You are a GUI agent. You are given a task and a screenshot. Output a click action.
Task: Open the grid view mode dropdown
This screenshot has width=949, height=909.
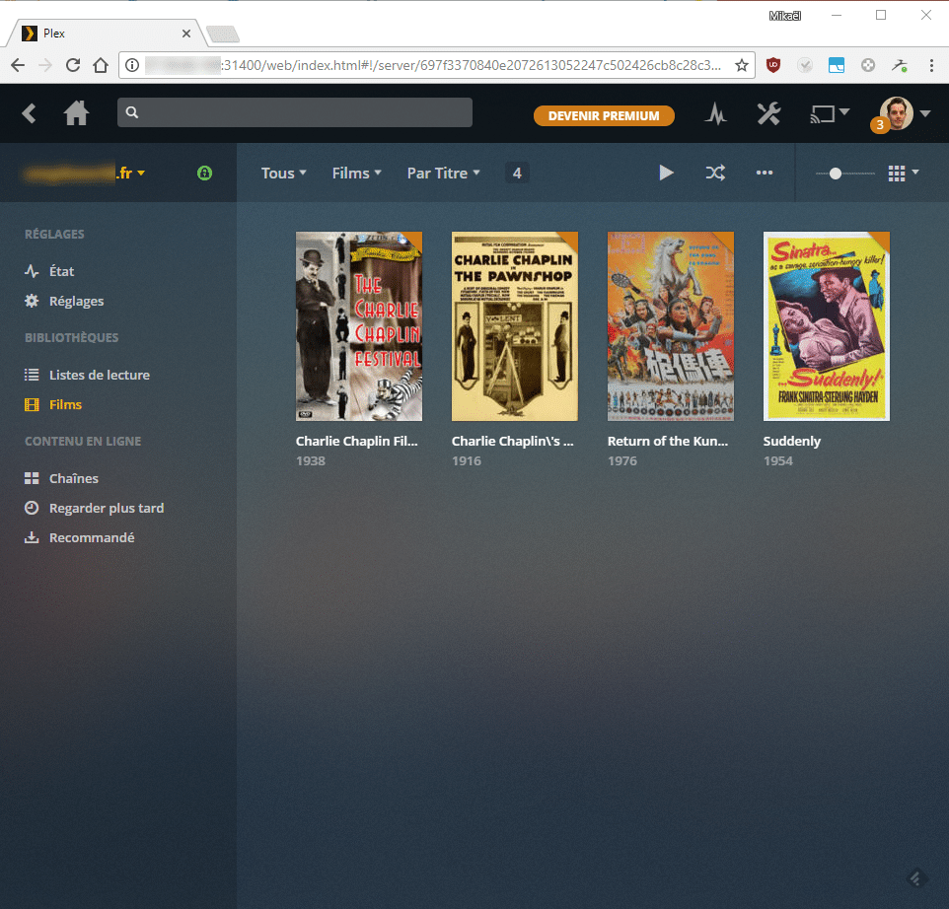[903, 173]
